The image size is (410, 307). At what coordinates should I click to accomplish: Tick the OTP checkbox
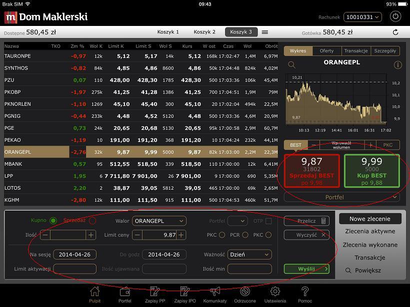coord(268,221)
